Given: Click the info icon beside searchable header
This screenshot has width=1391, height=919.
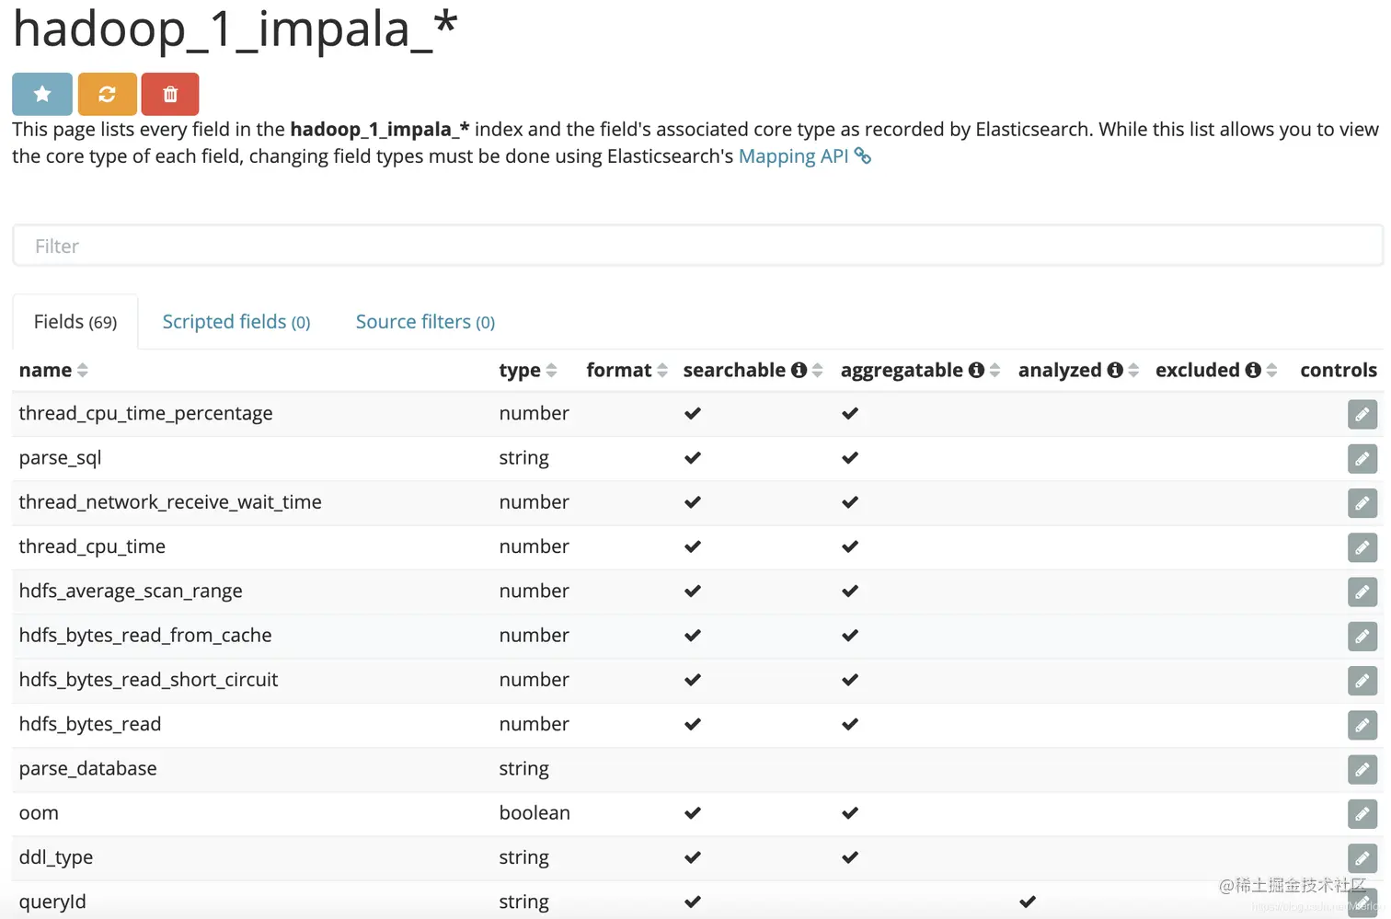Looking at the screenshot, I should point(799,370).
